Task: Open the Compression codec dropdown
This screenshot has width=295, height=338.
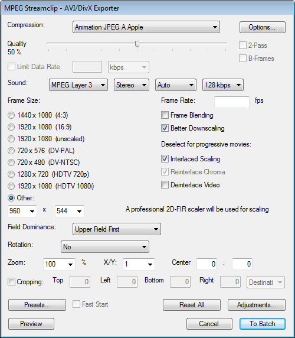Action: pos(146,27)
